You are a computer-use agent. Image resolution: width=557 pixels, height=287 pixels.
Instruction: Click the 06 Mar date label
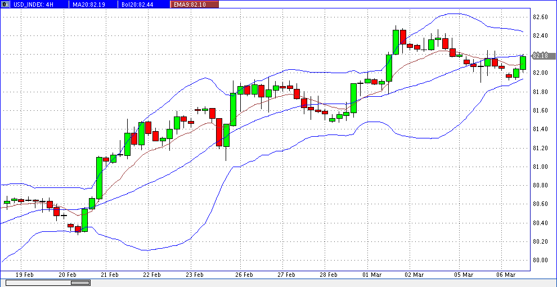pos(506,275)
